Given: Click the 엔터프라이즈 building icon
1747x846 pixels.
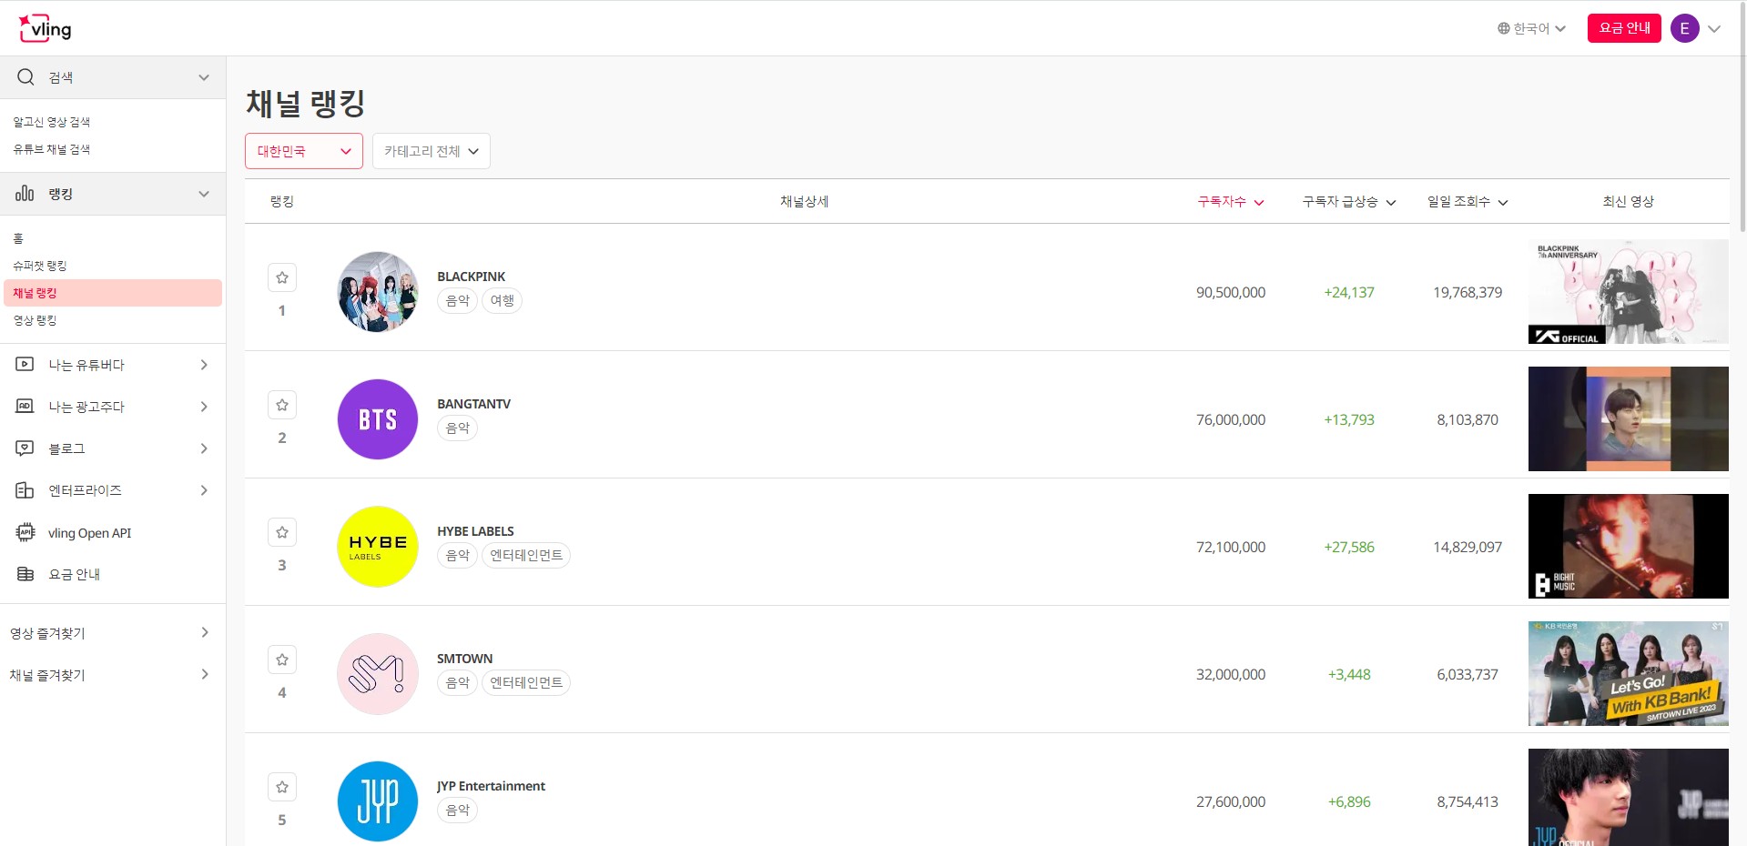Looking at the screenshot, I should point(25,490).
